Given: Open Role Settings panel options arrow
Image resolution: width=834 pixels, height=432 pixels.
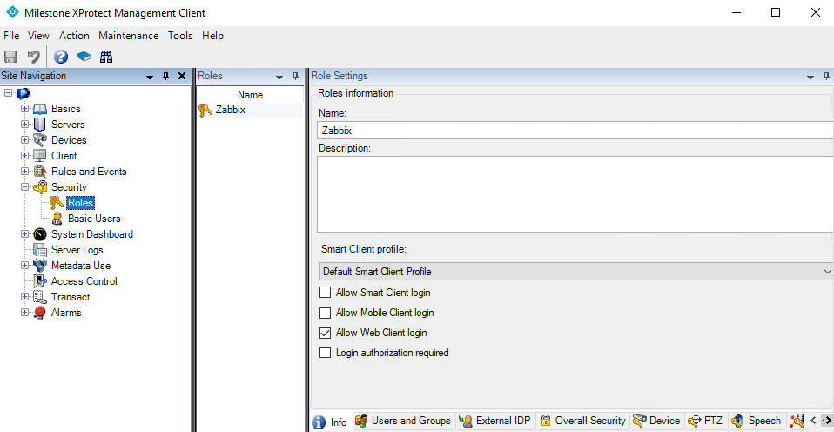Looking at the screenshot, I should click(x=810, y=78).
